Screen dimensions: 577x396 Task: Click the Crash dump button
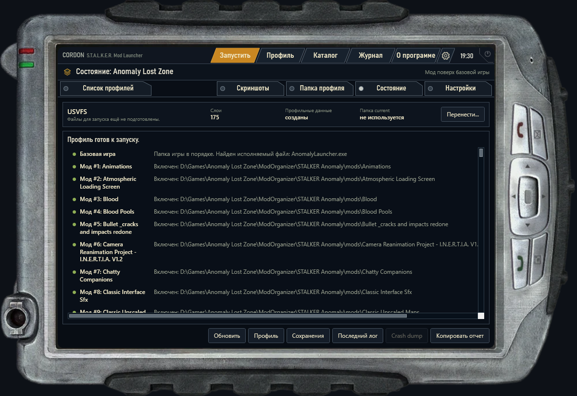(407, 336)
